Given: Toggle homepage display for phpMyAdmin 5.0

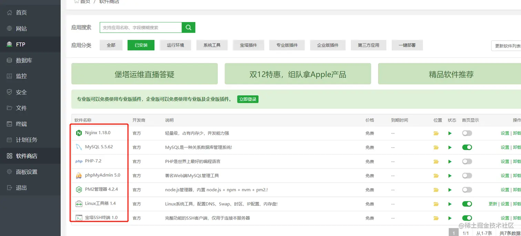Looking at the screenshot, I should pyautogui.click(x=467, y=175).
